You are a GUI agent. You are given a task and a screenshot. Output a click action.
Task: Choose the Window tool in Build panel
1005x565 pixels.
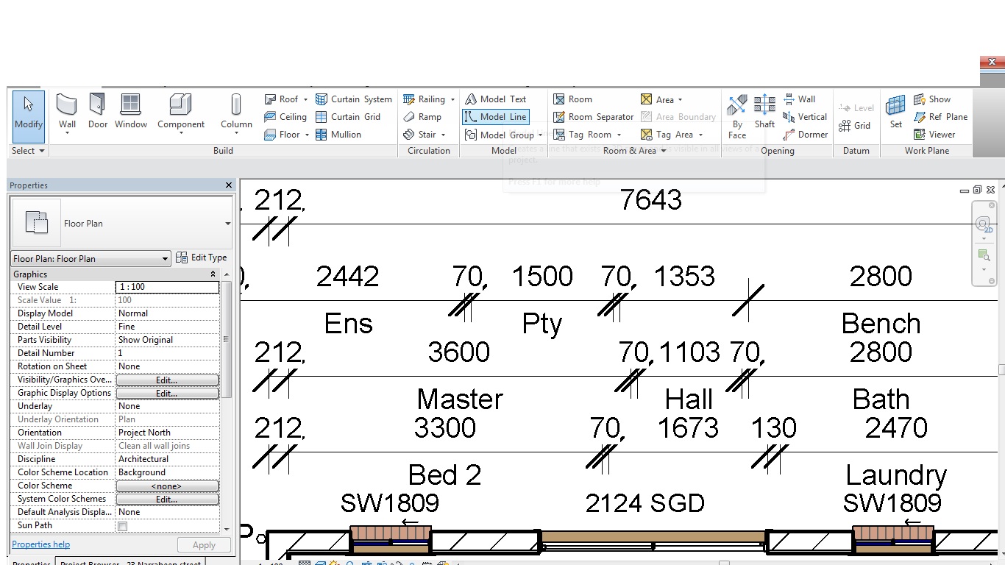(131, 105)
